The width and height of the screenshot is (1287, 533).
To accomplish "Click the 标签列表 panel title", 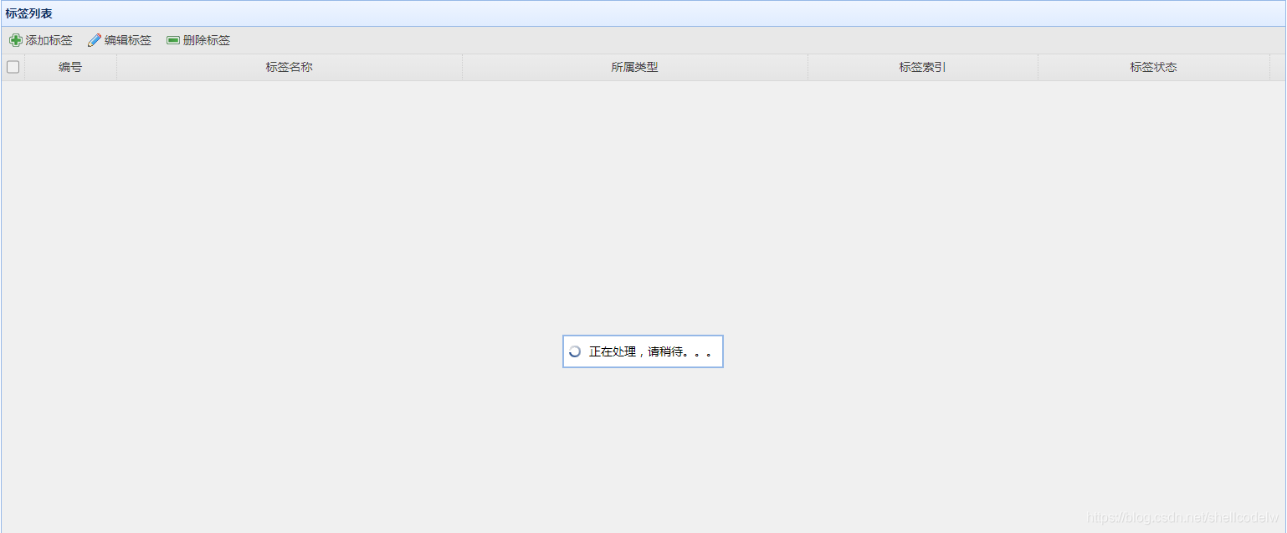I will coord(29,13).
